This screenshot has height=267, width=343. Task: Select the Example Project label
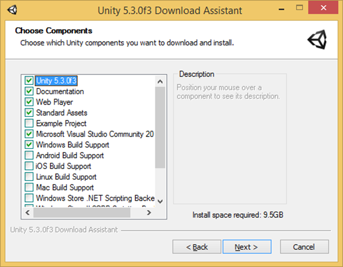tap(61, 123)
